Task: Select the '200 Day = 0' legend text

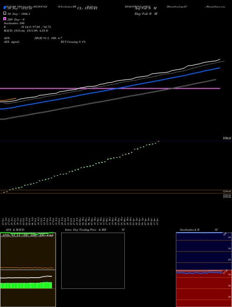Action: tap(16, 20)
